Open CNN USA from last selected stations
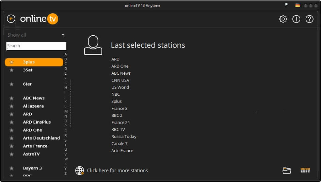This screenshot has width=321, height=182. (x=120, y=80)
